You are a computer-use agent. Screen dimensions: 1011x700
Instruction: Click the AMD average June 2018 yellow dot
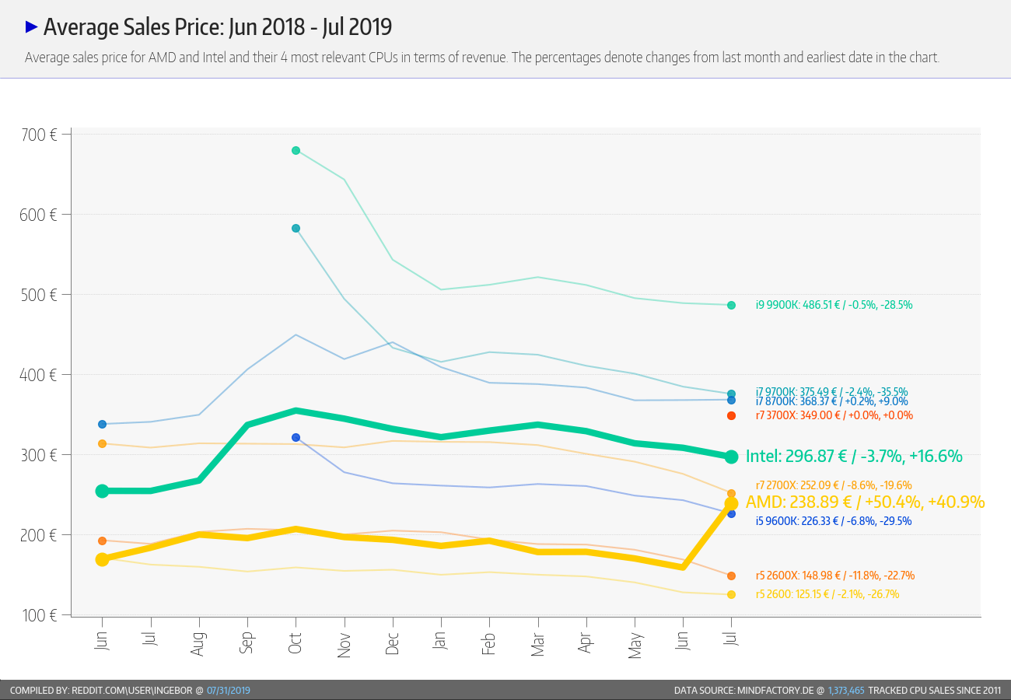(102, 559)
